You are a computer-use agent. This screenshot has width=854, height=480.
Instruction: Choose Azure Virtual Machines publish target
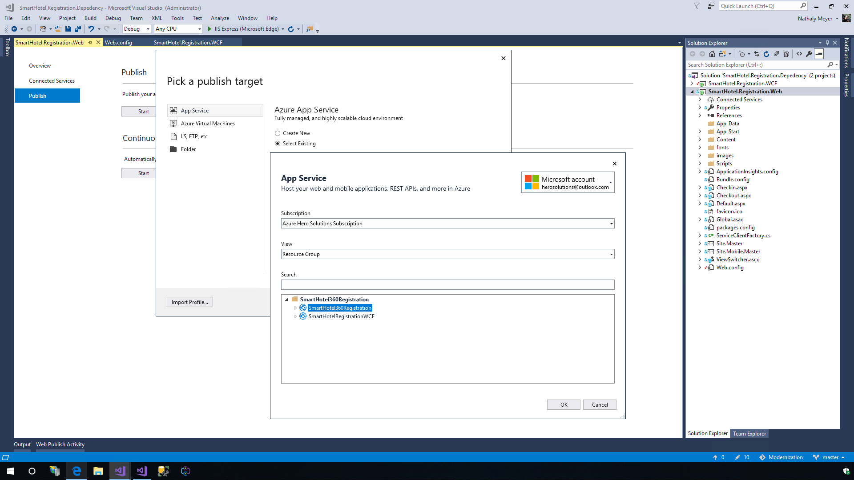(x=208, y=124)
